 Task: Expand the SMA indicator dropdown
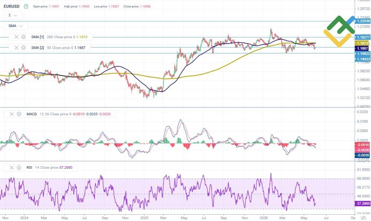(x=16, y=26)
